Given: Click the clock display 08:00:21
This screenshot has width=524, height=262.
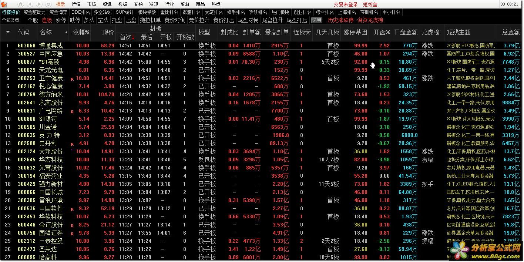Looking at the screenshot, I should point(509,4).
